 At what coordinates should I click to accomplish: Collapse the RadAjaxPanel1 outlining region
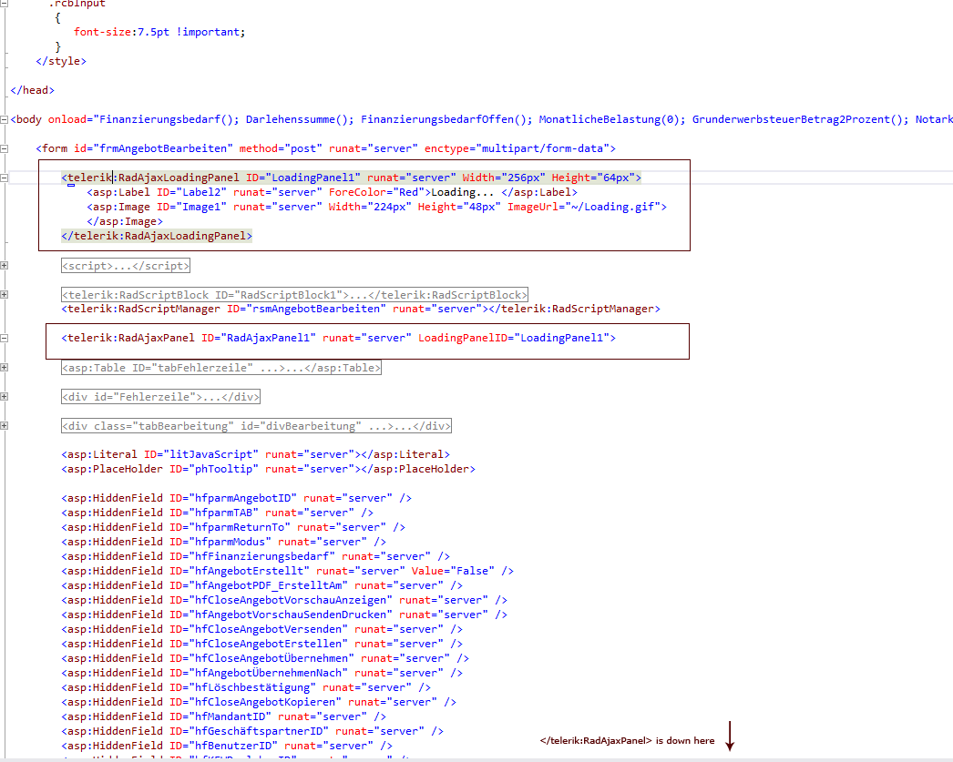coord(4,338)
